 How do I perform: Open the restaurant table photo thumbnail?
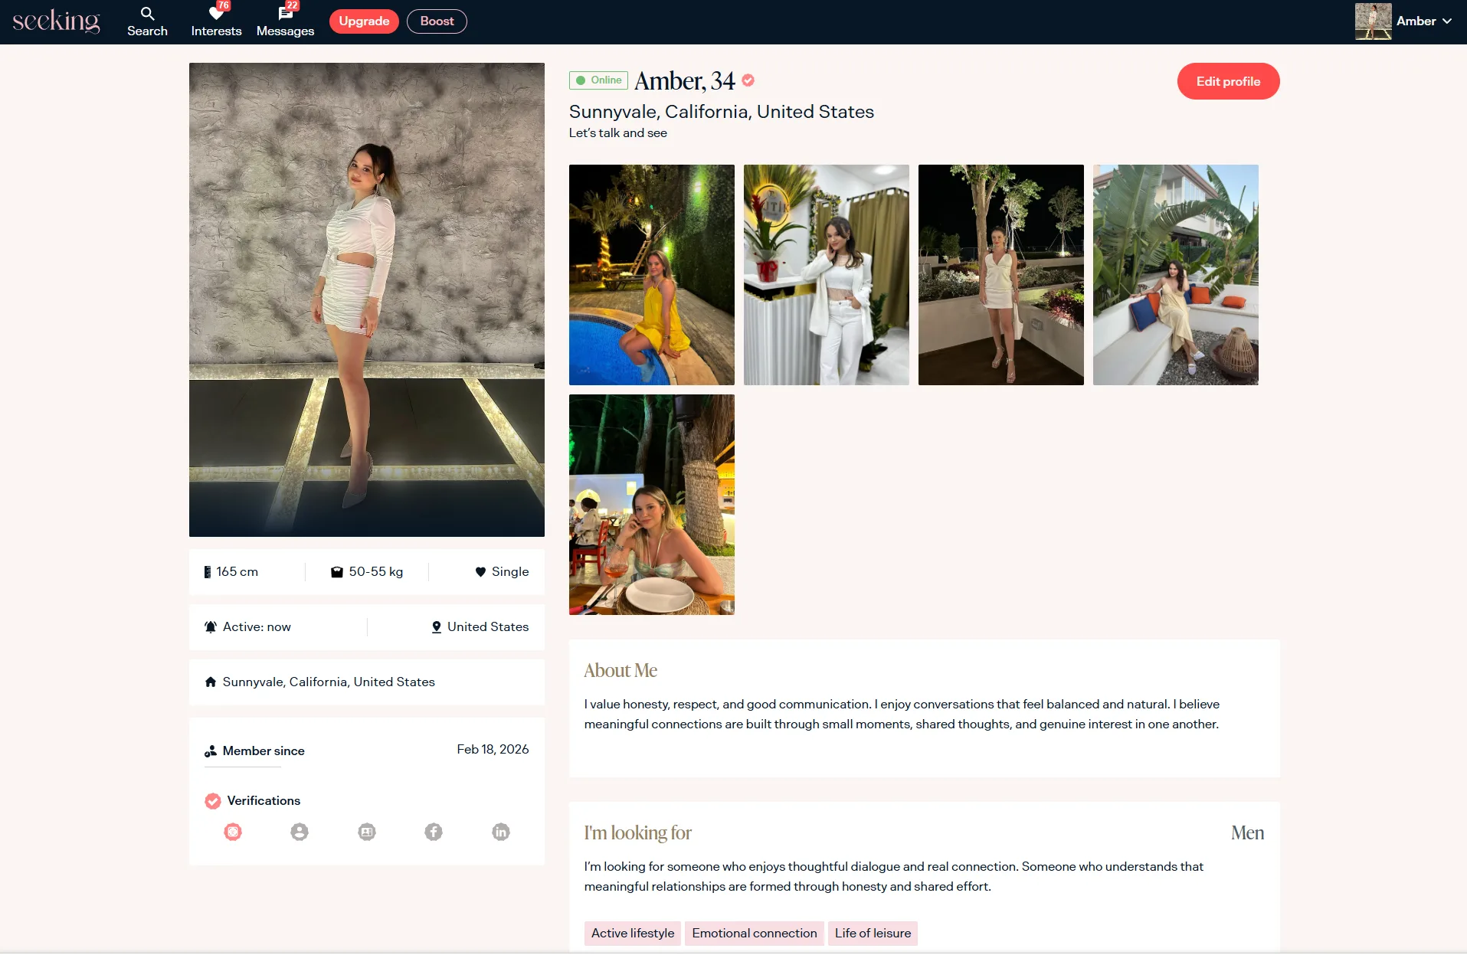pos(651,505)
